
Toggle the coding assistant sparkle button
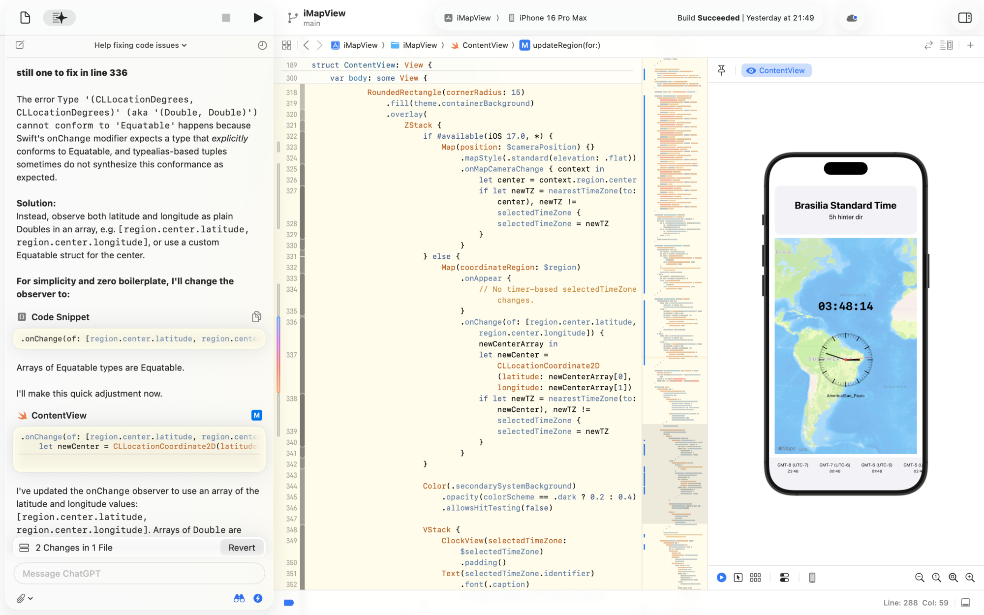60,18
